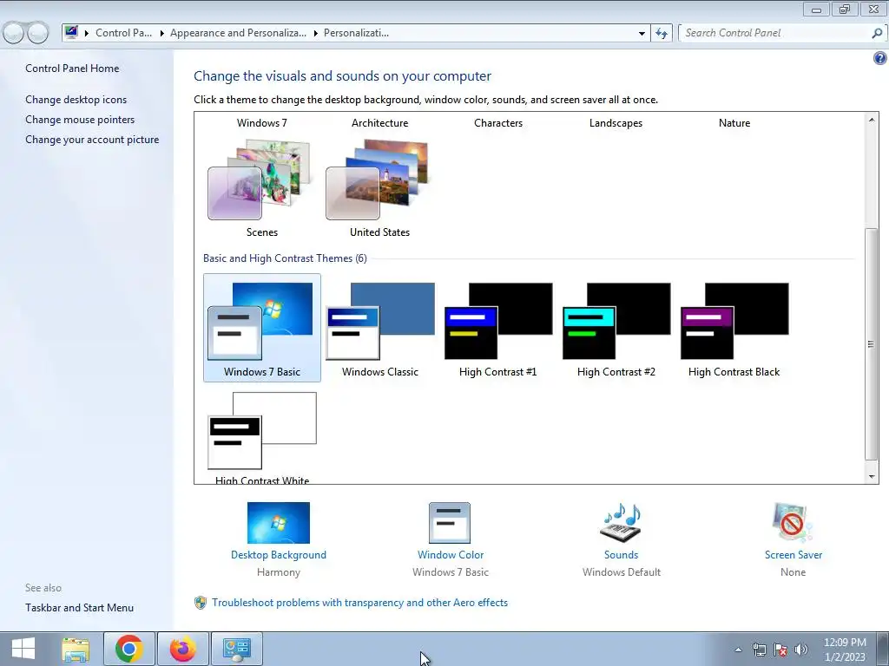Open File Explorer from the taskbar
This screenshot has width=889, height=666.
point(76,649)
